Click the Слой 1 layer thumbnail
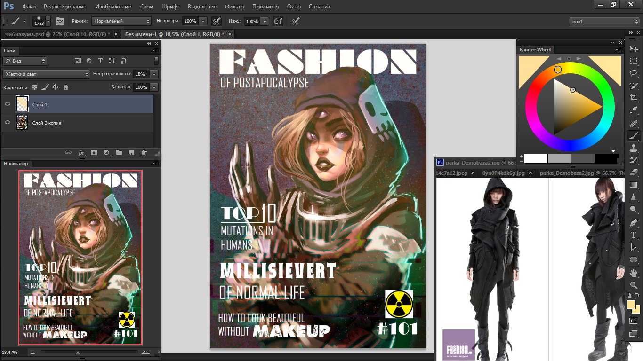This screenshot has height=361, width=643. point(22,104)
